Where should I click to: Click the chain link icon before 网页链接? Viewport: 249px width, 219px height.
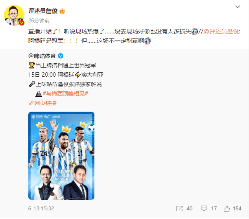31,103
